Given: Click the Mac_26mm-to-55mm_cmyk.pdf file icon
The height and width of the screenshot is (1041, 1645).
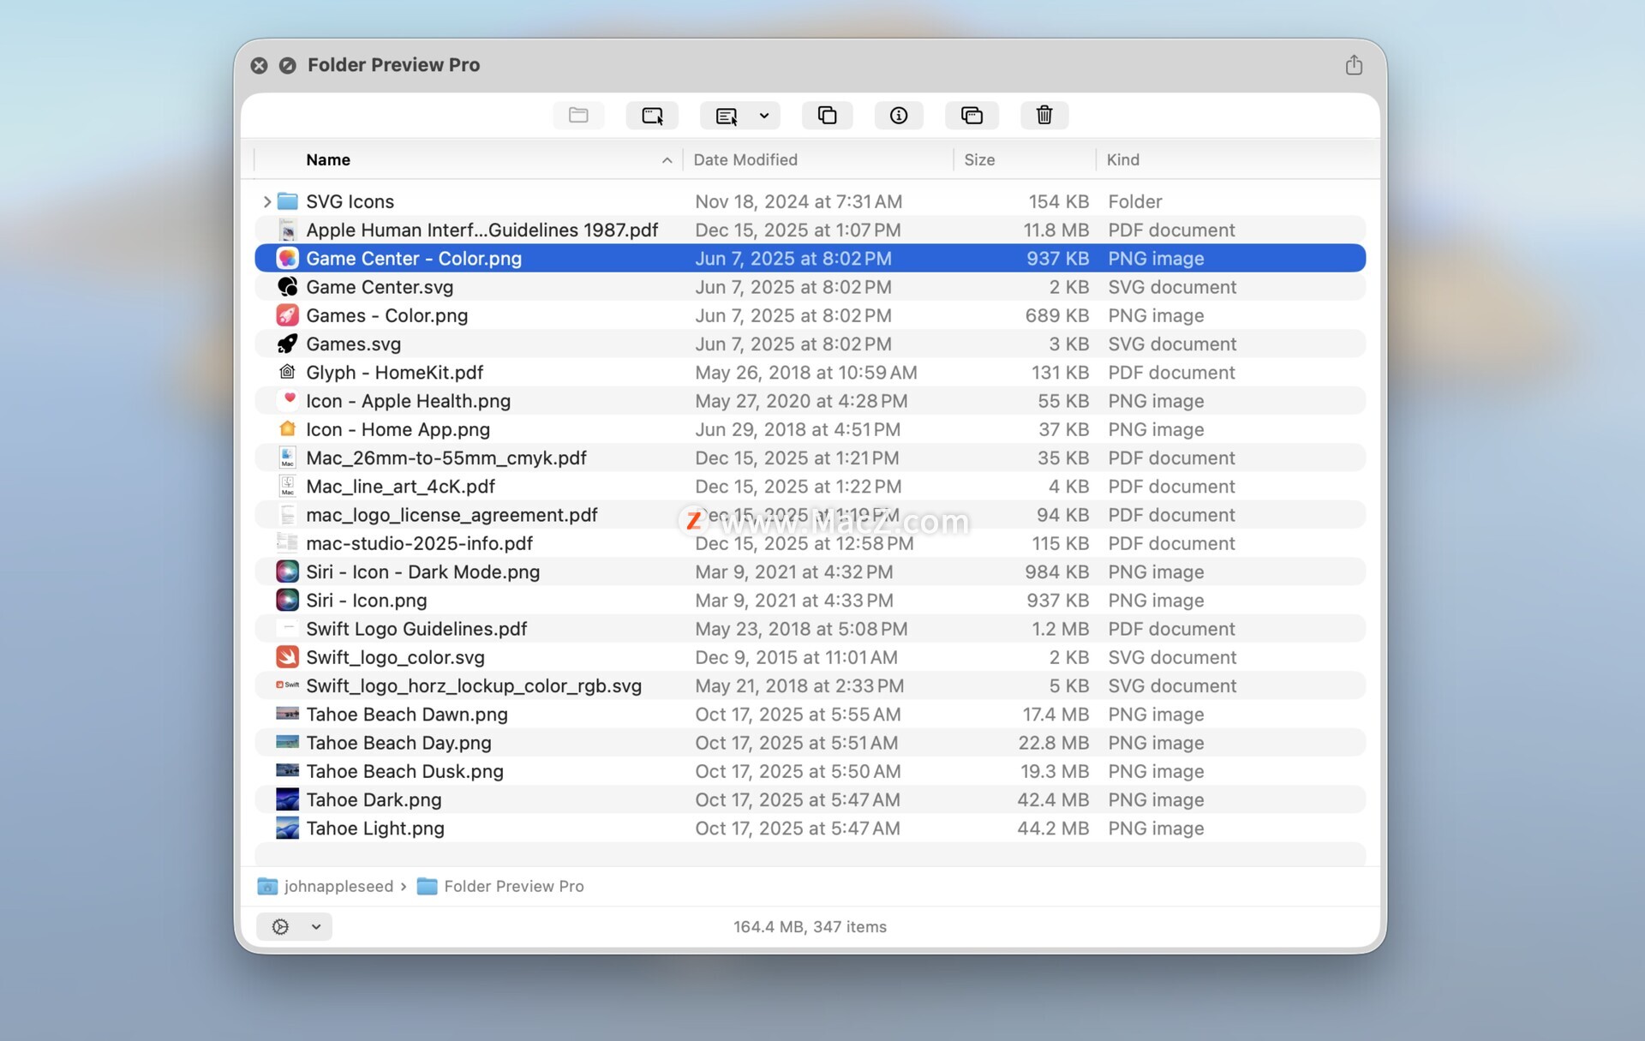Looking at the screenshot, I should tap(288, 458).
